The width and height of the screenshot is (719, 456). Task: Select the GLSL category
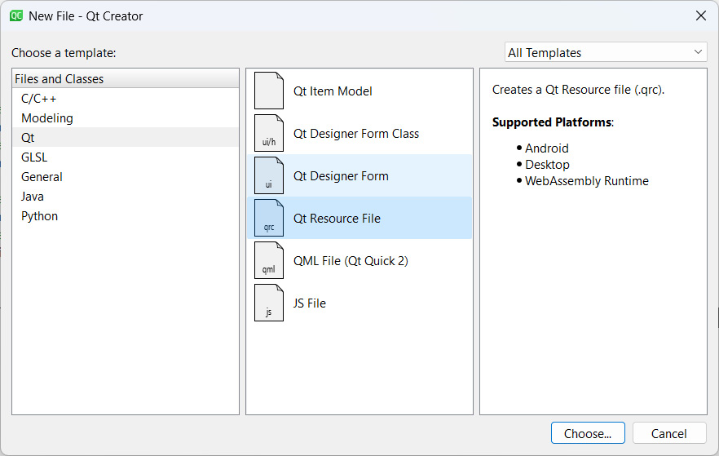(x=126, y=157)
